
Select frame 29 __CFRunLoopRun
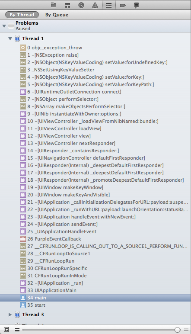coord(95,261)
